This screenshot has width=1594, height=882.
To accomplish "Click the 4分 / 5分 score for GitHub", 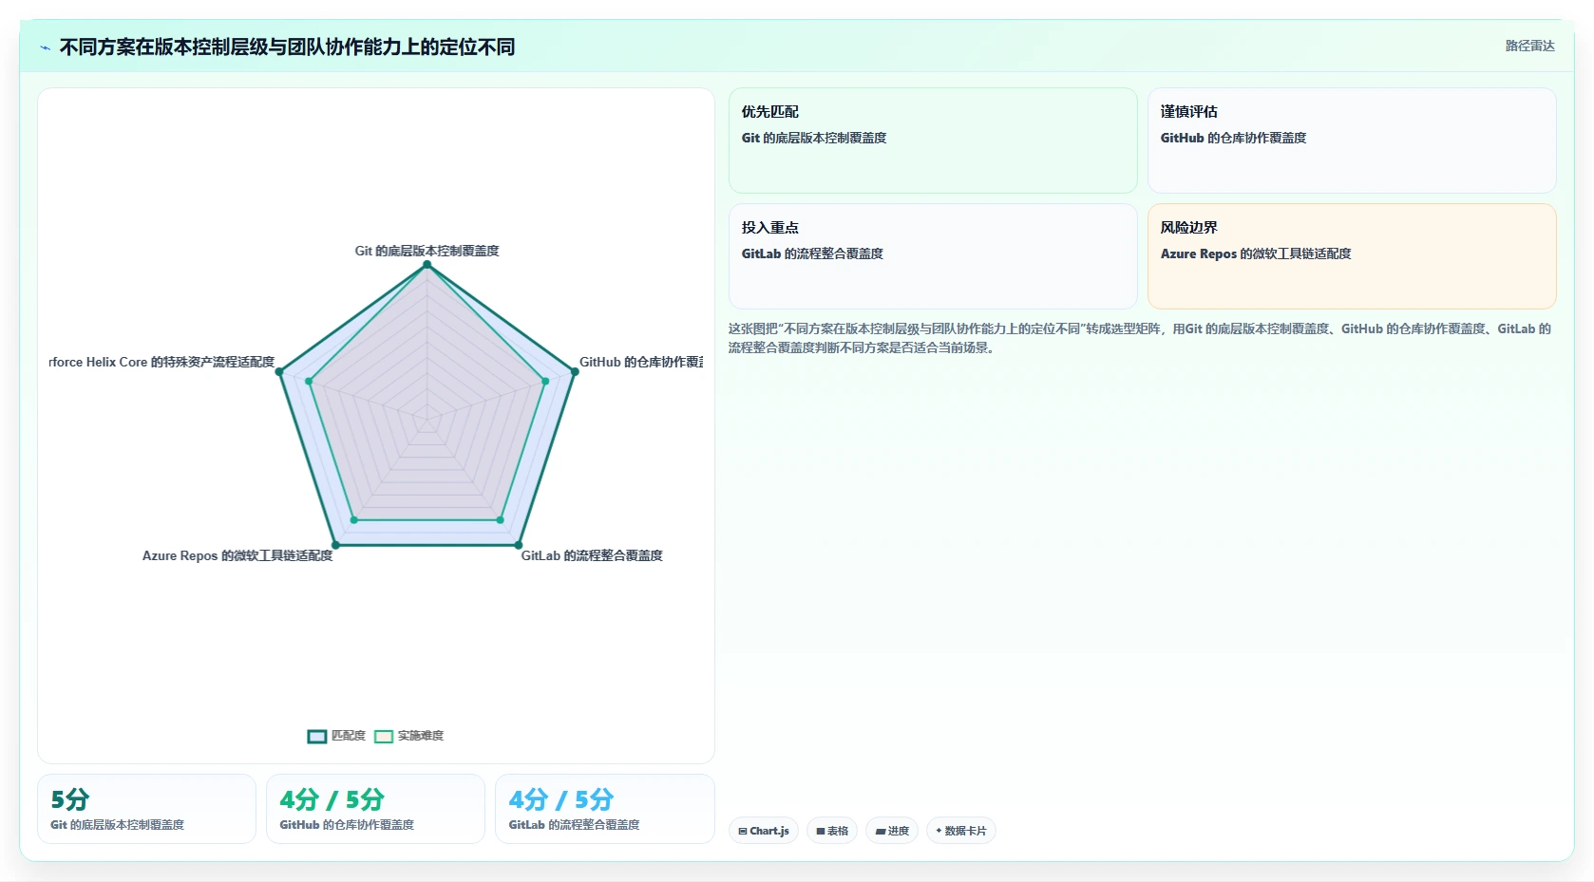I will tap(332, 799).
